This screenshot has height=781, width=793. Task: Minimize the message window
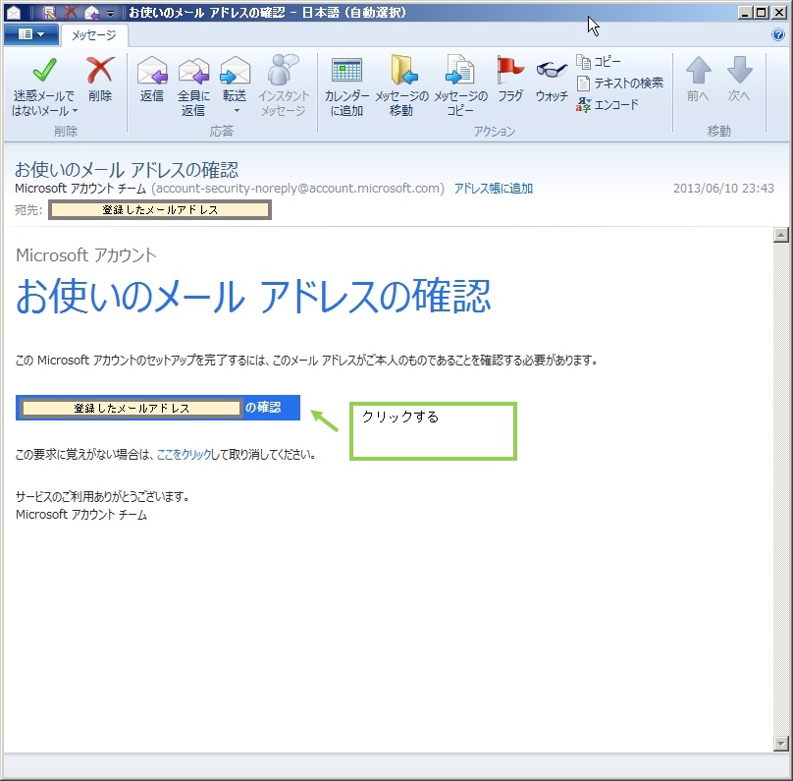(745, 13)
